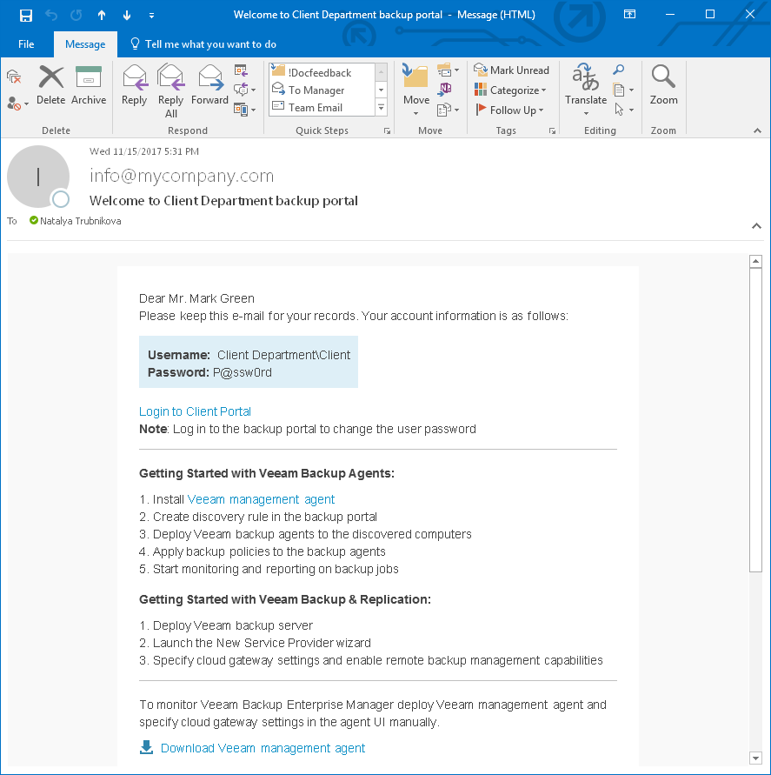
Task: Click the Ribbon Display Options icon
Action: point(629,14)
